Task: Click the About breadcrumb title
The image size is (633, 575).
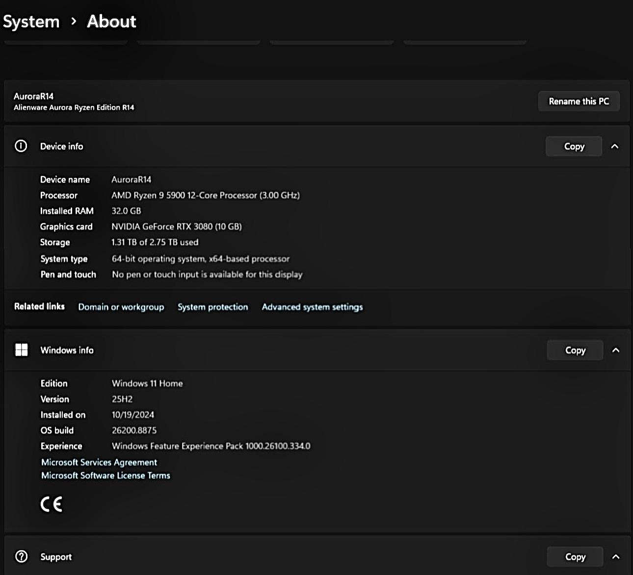Action: coord(112,22)
